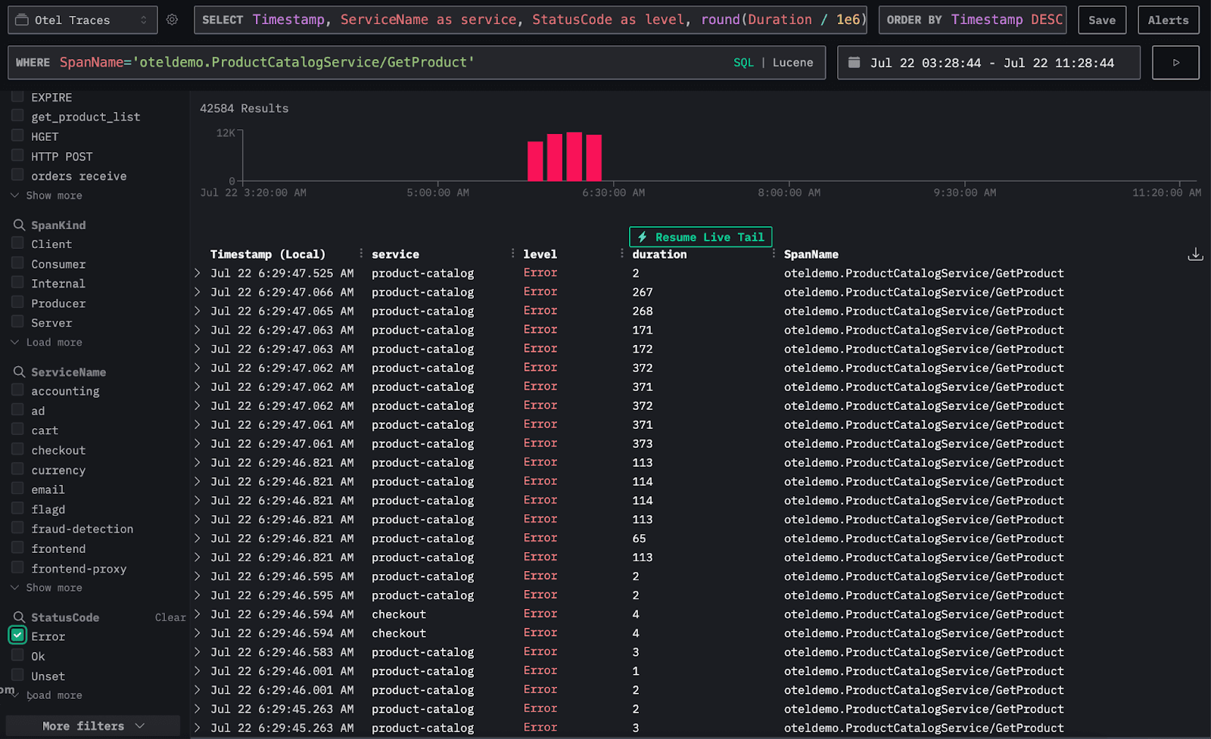The width and height of the screenshot is (1211, 739).
Task: Click the search icon beside ServiceName
Action: 19,372
